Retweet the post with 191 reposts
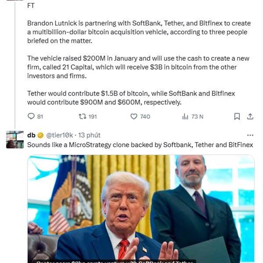 point(82,116)
